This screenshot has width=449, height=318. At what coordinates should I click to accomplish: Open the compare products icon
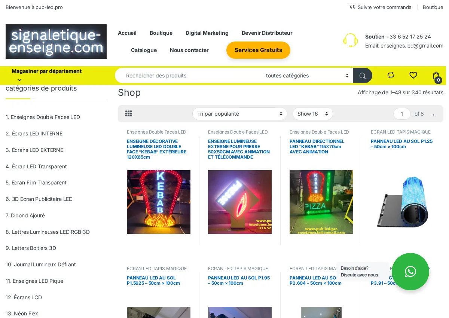(x=391, y=75)
